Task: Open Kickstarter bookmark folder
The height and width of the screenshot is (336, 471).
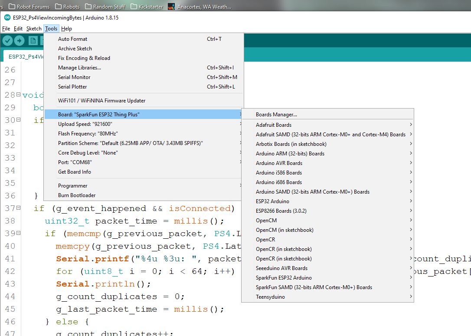Action: pyautogui.click(x=147, y=7)
